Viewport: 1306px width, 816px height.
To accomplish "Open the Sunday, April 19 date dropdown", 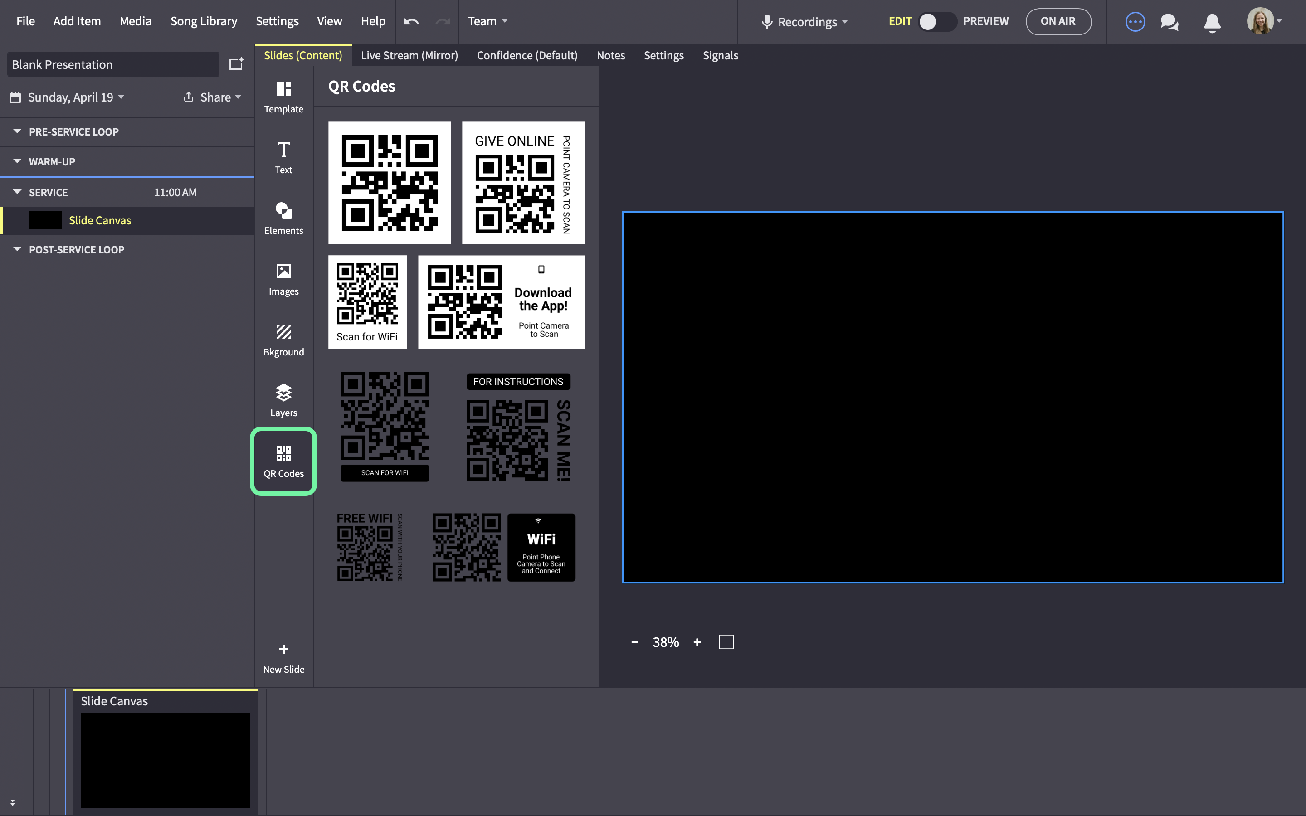I will (68, 97).
